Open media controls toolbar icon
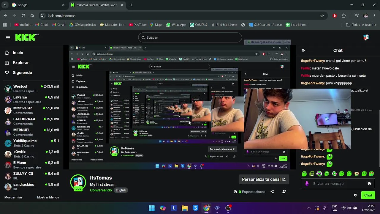 pos(357,16)
